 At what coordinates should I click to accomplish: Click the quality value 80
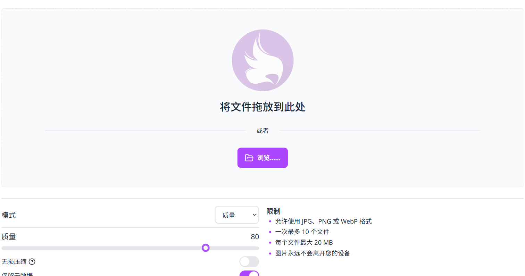click(255, 237)
